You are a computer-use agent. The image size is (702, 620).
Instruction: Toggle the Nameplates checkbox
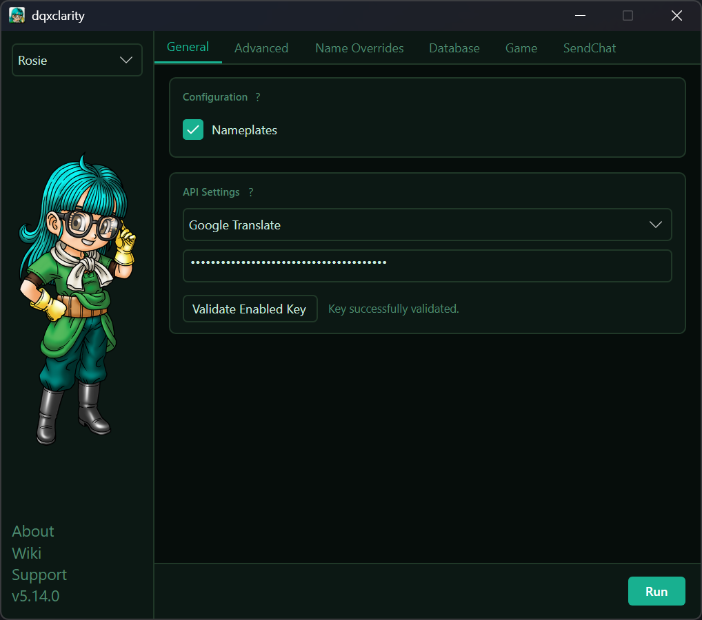193,130
